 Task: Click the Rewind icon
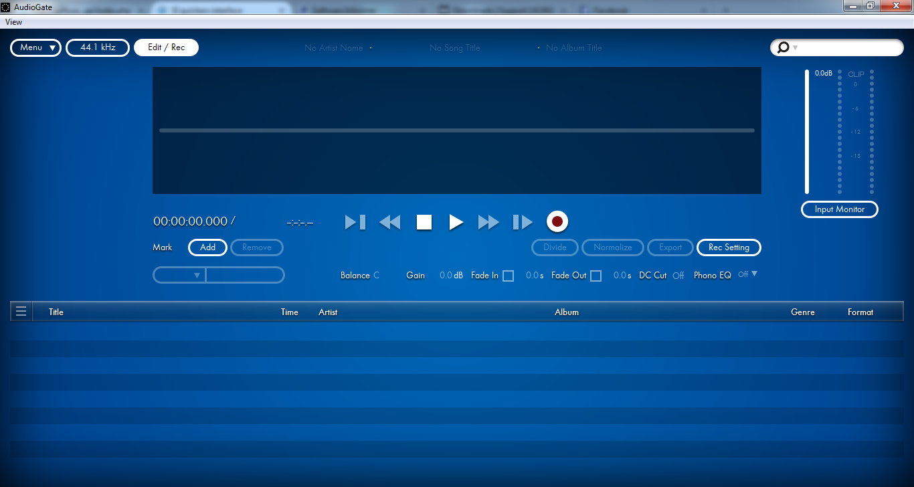(389, 222)
